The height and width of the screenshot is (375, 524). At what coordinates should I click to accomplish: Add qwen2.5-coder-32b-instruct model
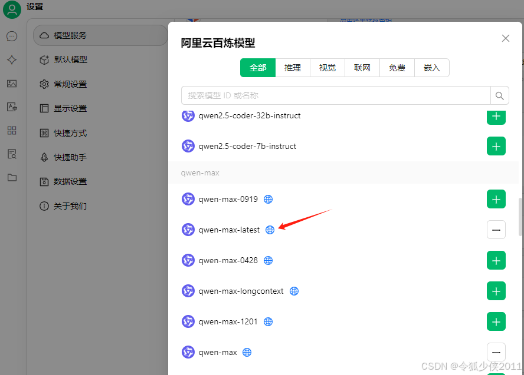(x=496, y=117)
